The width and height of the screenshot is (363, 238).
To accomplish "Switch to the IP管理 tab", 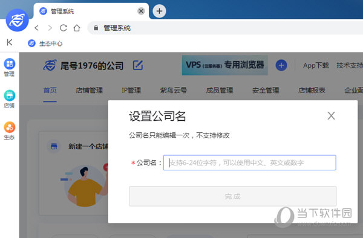I will tap(131, 90).
